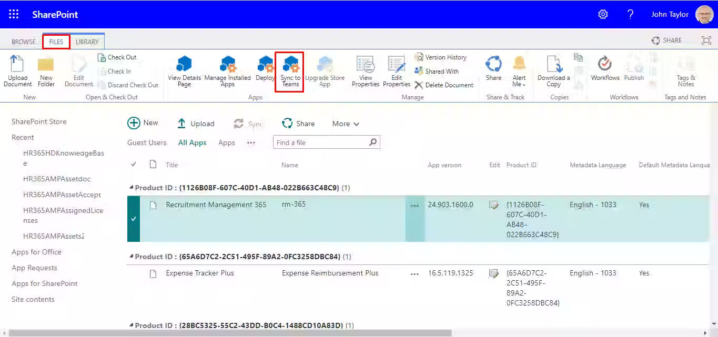The image size is (718, 337).
Task: Uncheck the Recruitment Management 365 row
Action: tap(134, 219)
